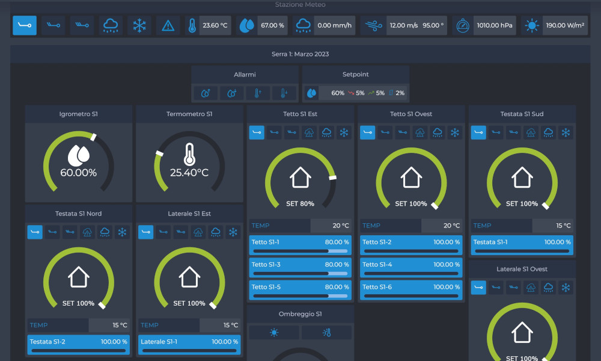The width and height of the screenshot is (601, 361).
Task: Click the Tetto S1 Est TEMP 20 °C field
Action: [x=300, y=226]
